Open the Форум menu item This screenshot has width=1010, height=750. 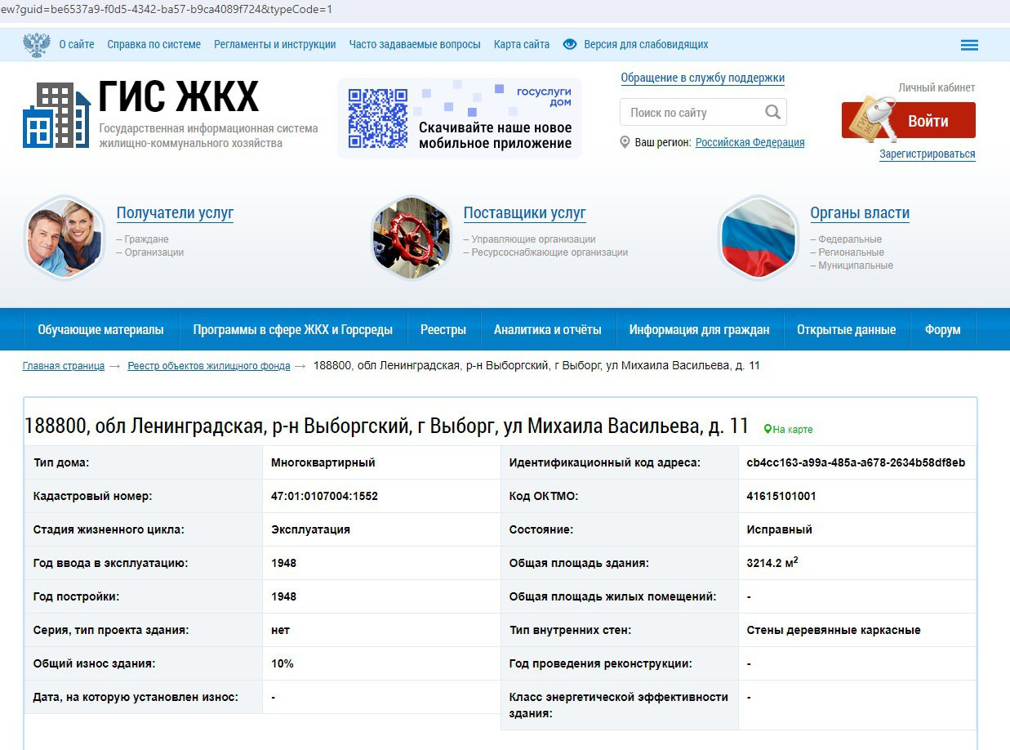(x=942, y=330)
